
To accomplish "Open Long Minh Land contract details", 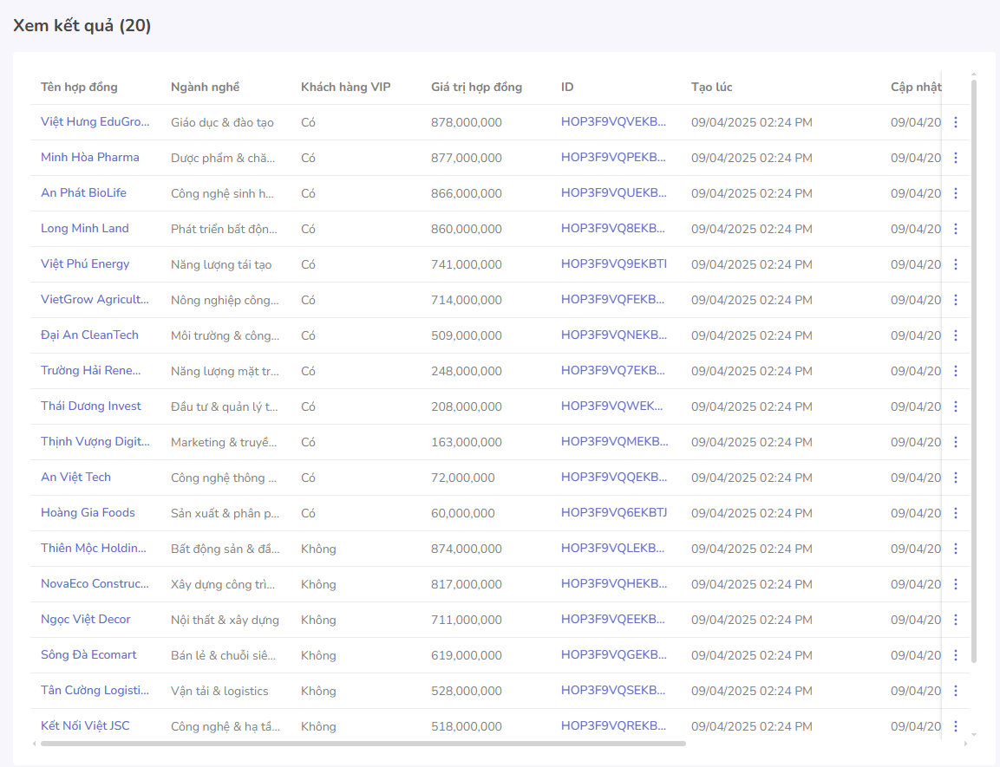I will (x=85, y=228).
